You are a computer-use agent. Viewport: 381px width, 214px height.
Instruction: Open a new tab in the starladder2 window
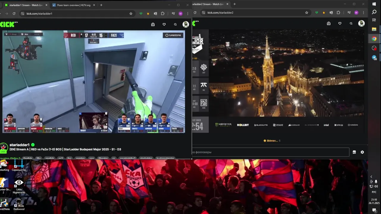tap(235, 4)
